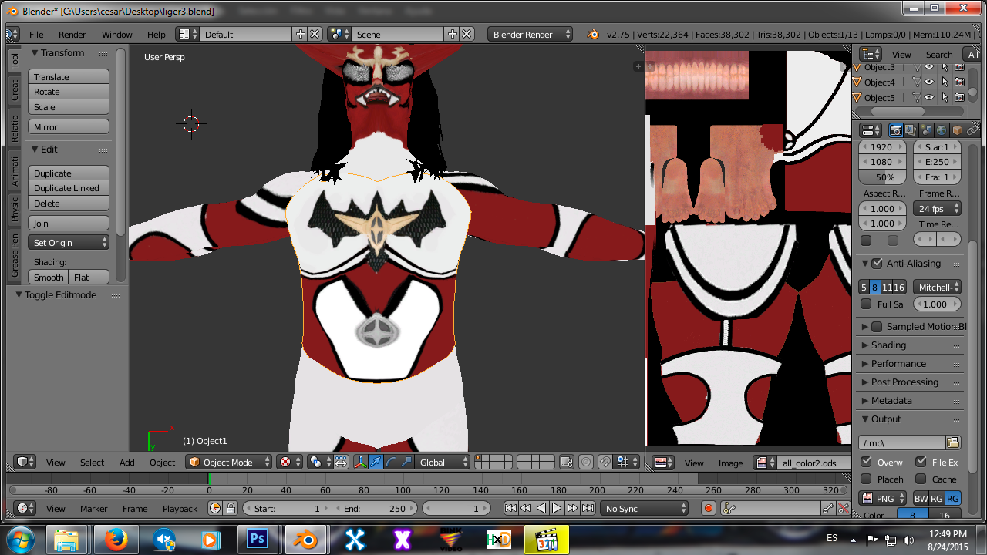Enable the Placeholders checkbox

click(866, 479)
